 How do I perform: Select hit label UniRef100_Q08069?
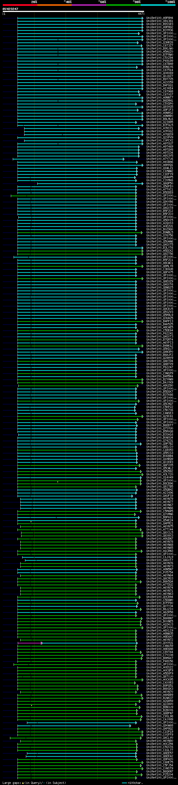click(160, 73)
